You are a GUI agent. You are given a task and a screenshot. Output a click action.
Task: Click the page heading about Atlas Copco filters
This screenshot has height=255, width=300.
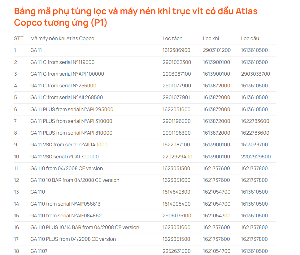[136, 17]
